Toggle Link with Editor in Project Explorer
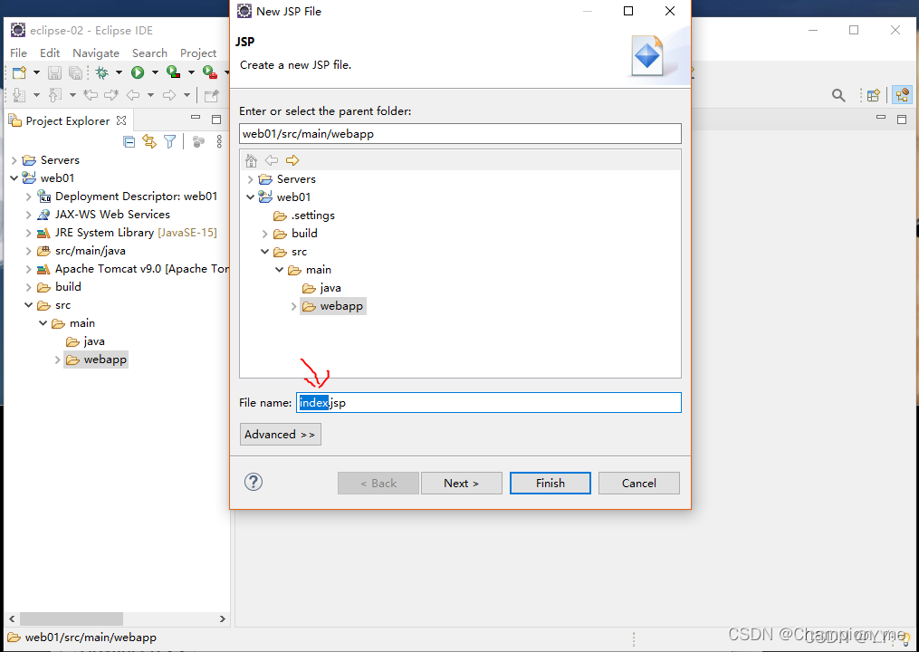Viewport: 919px width, 652px height. coord(149,141)
